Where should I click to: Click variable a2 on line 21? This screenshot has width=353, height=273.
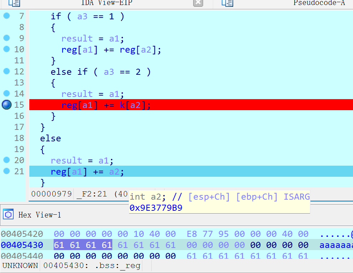[x=114, y=172]
